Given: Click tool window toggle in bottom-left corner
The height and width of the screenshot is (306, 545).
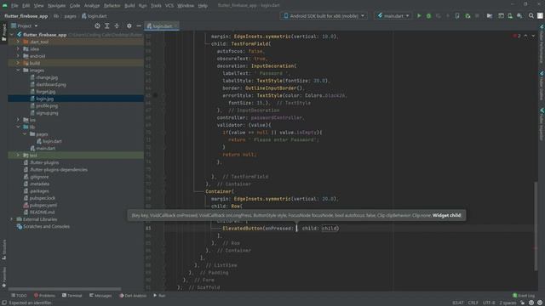Looking at the screenshot, I should point(4,303).
